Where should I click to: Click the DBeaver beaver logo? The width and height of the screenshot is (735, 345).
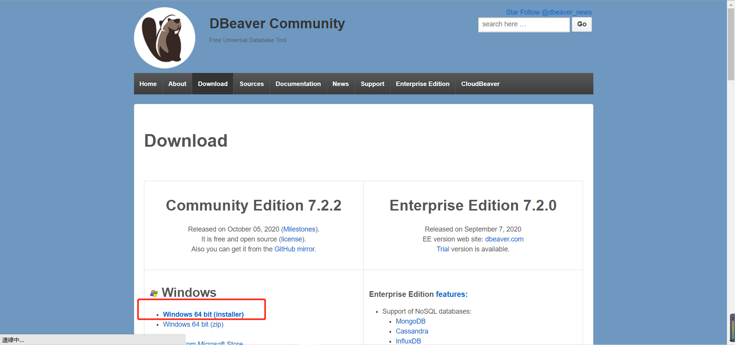click(x=164, y=37)
